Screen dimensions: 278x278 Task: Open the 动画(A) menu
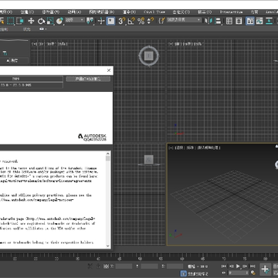(74, 12)
